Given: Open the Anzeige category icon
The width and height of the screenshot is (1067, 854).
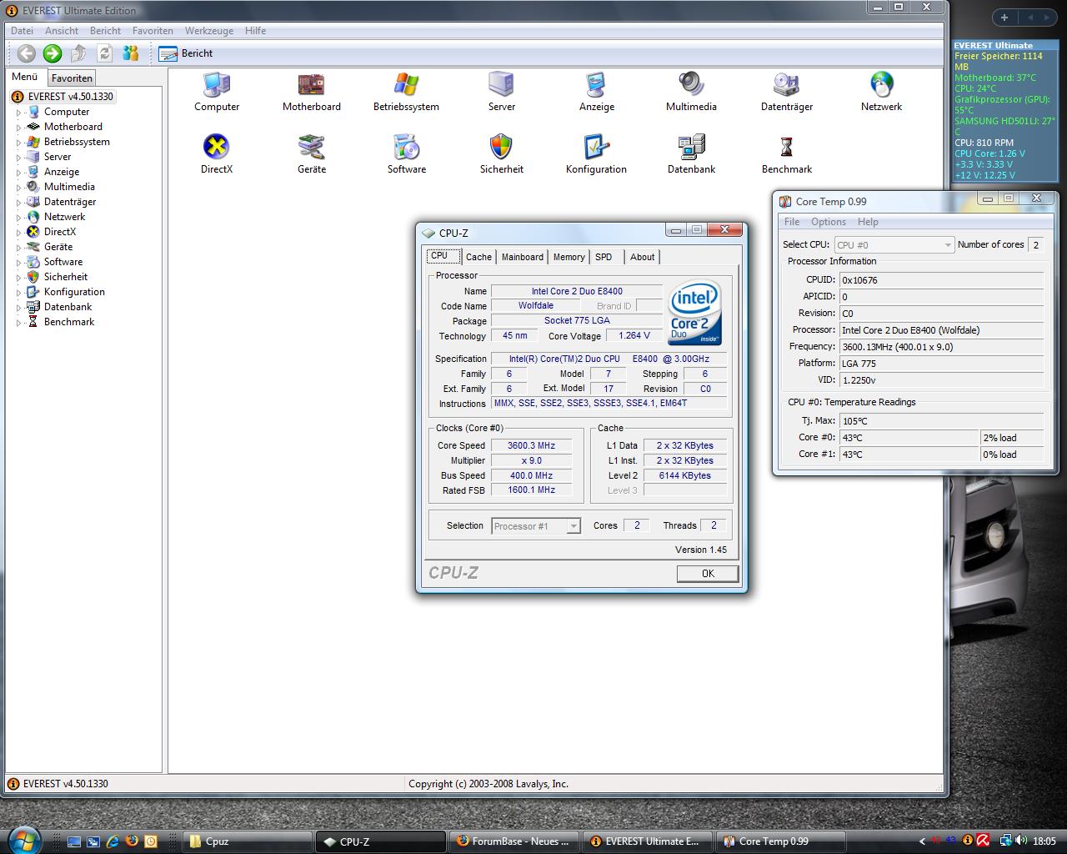Looking at the screenshot, I should [596, 84].
